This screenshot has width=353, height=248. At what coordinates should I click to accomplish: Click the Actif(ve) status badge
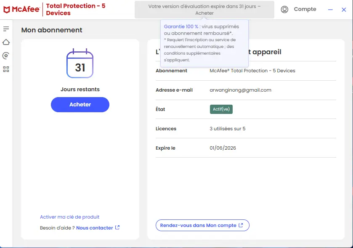[221, 109]
